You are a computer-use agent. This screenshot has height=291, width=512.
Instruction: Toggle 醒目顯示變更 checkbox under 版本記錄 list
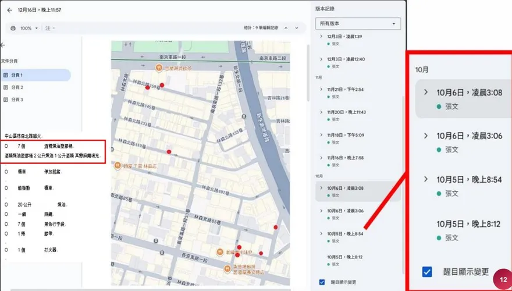pos(322,282)
